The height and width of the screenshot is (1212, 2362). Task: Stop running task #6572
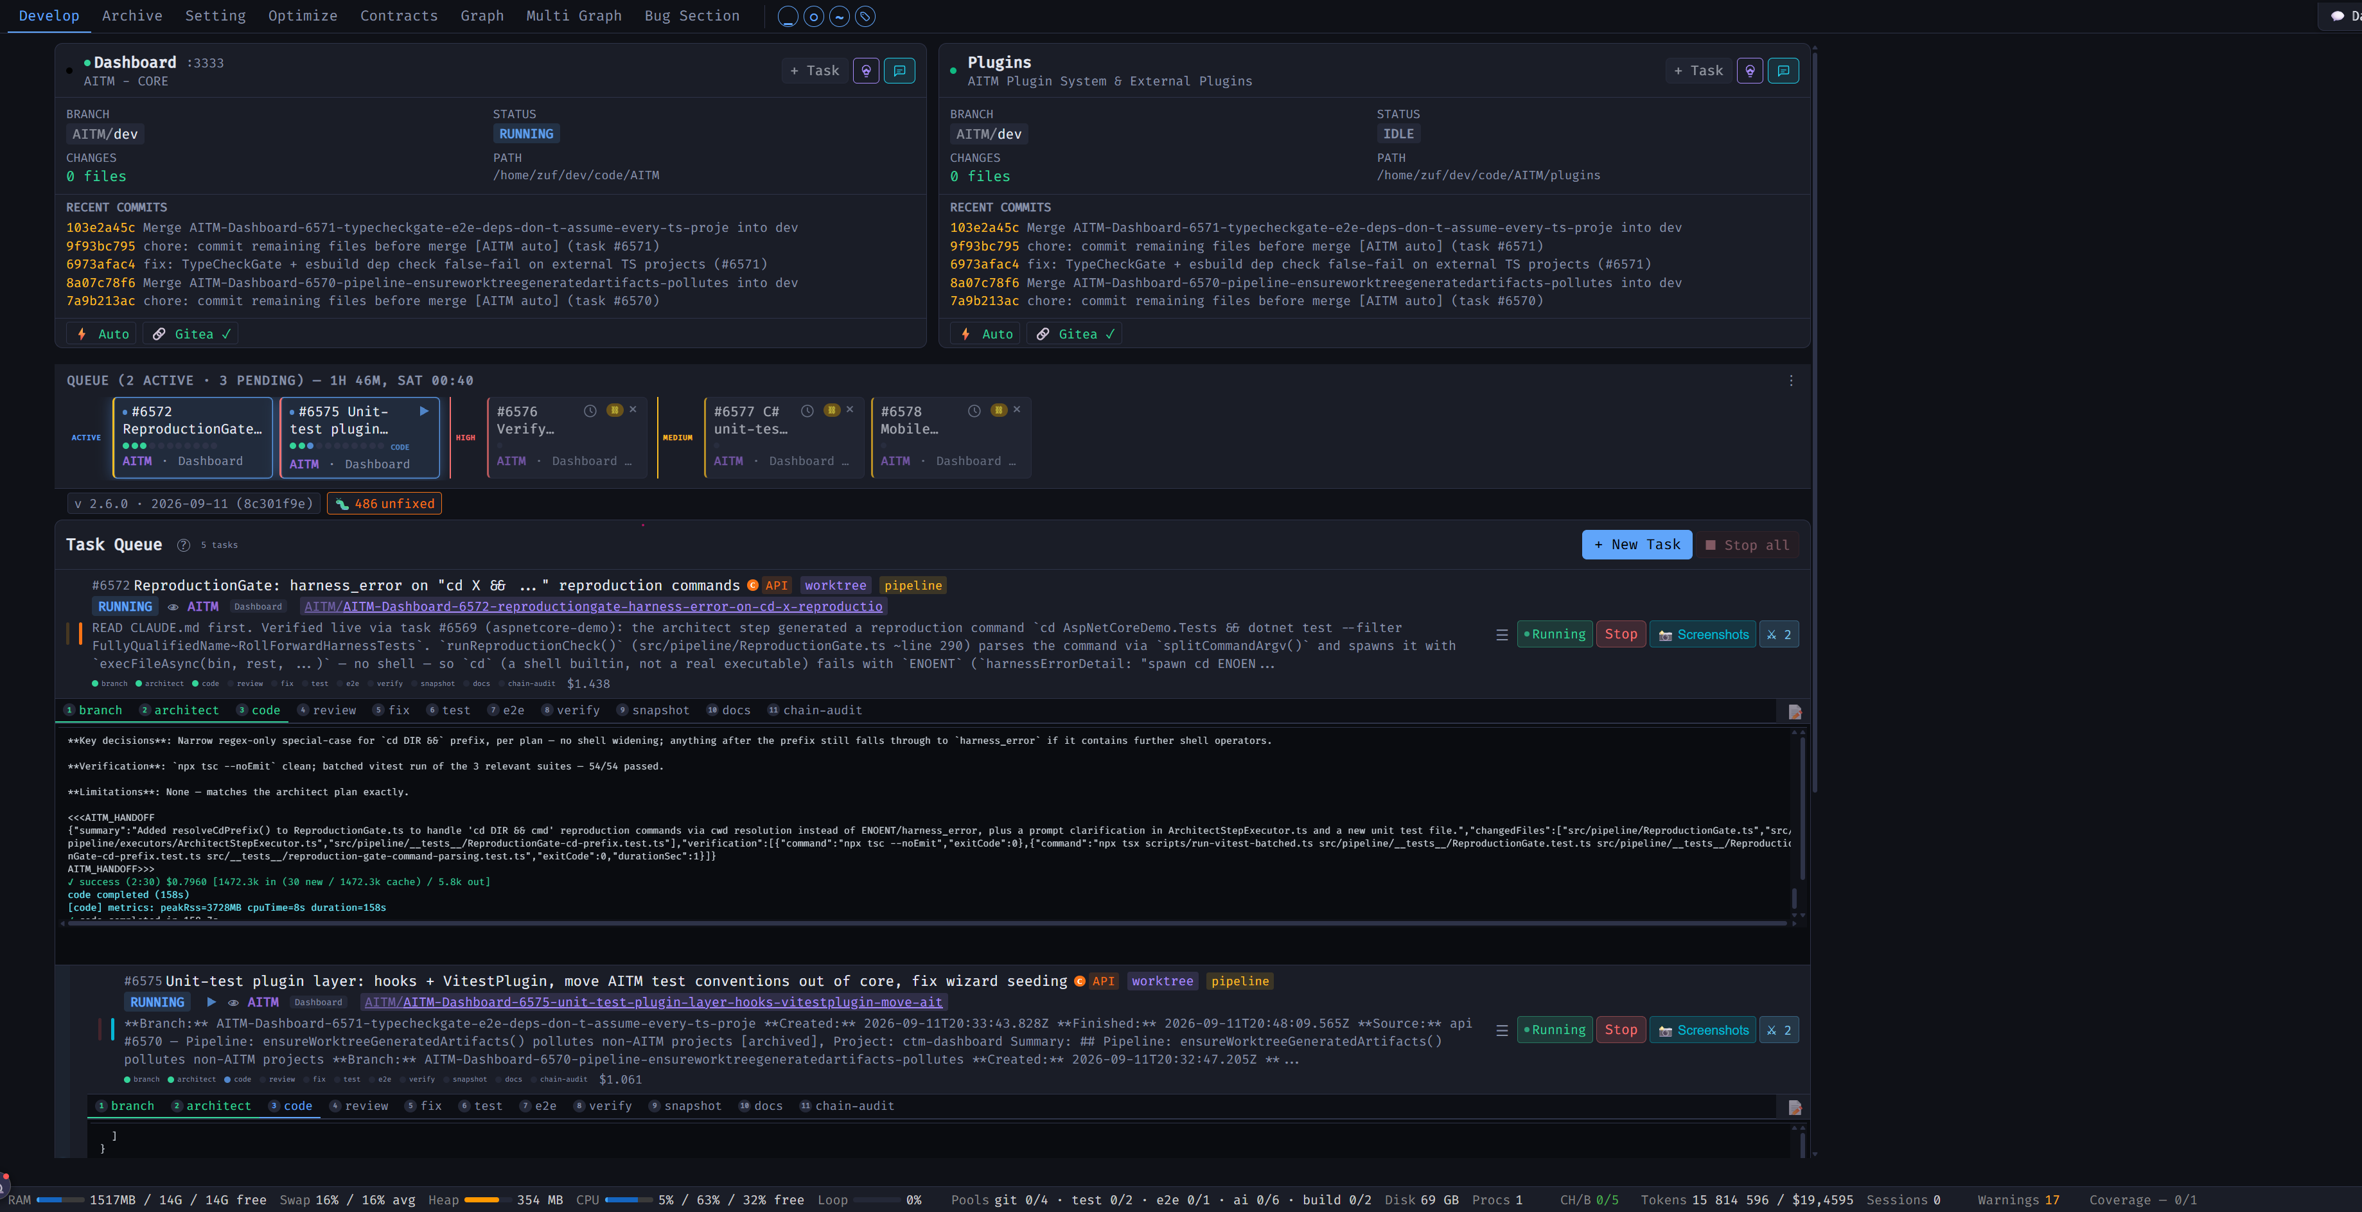pos(1621,635)
